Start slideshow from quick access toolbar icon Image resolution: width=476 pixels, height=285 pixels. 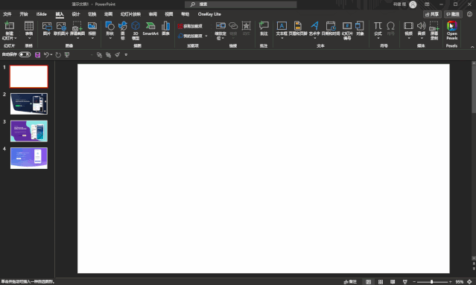(67, 55)
